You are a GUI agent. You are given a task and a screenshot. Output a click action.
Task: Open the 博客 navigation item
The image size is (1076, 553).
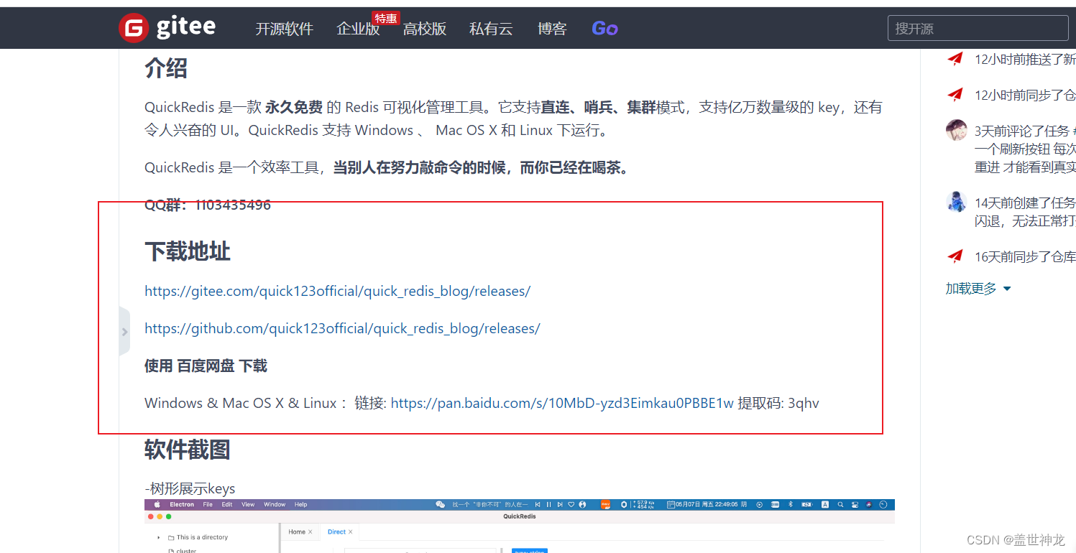[x=552, y=29]
